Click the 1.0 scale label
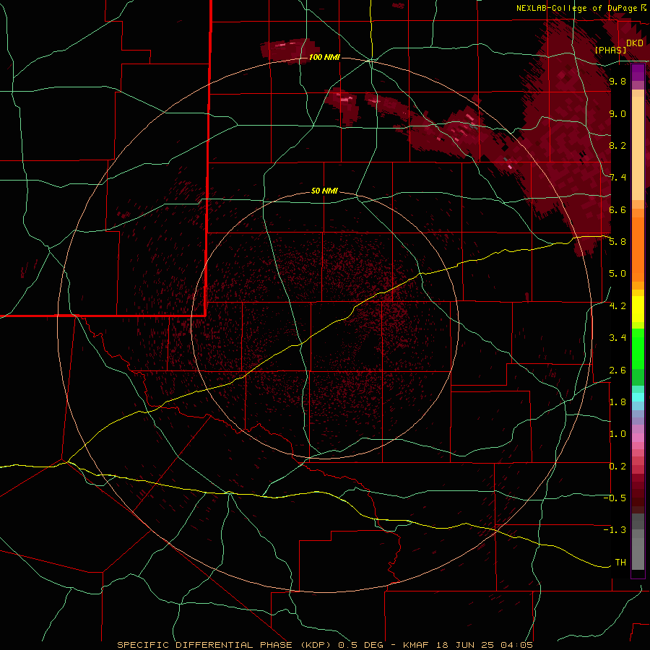 click(x=617, y=434)
